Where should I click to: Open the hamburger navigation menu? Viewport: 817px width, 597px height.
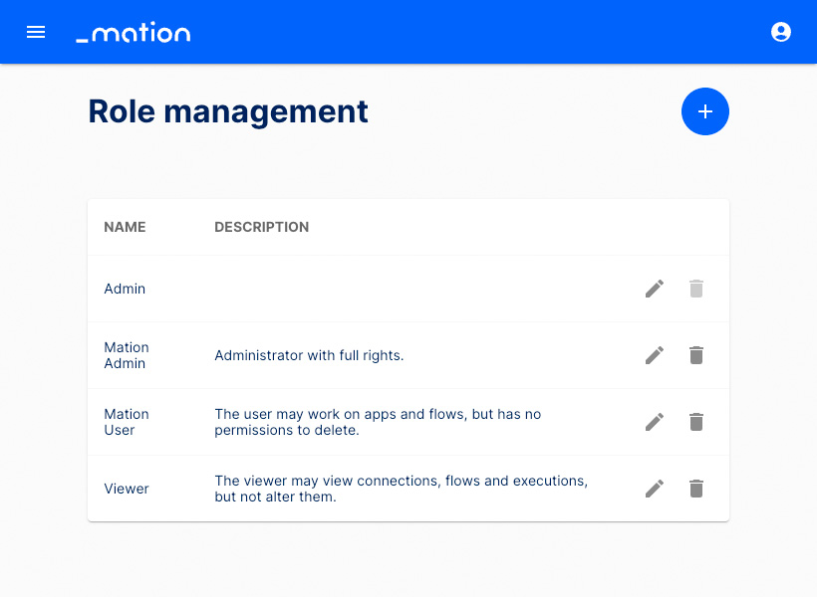point(36,32)
